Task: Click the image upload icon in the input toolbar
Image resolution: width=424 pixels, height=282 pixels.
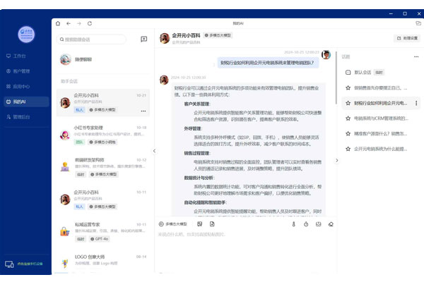Action: click(199, 224)
